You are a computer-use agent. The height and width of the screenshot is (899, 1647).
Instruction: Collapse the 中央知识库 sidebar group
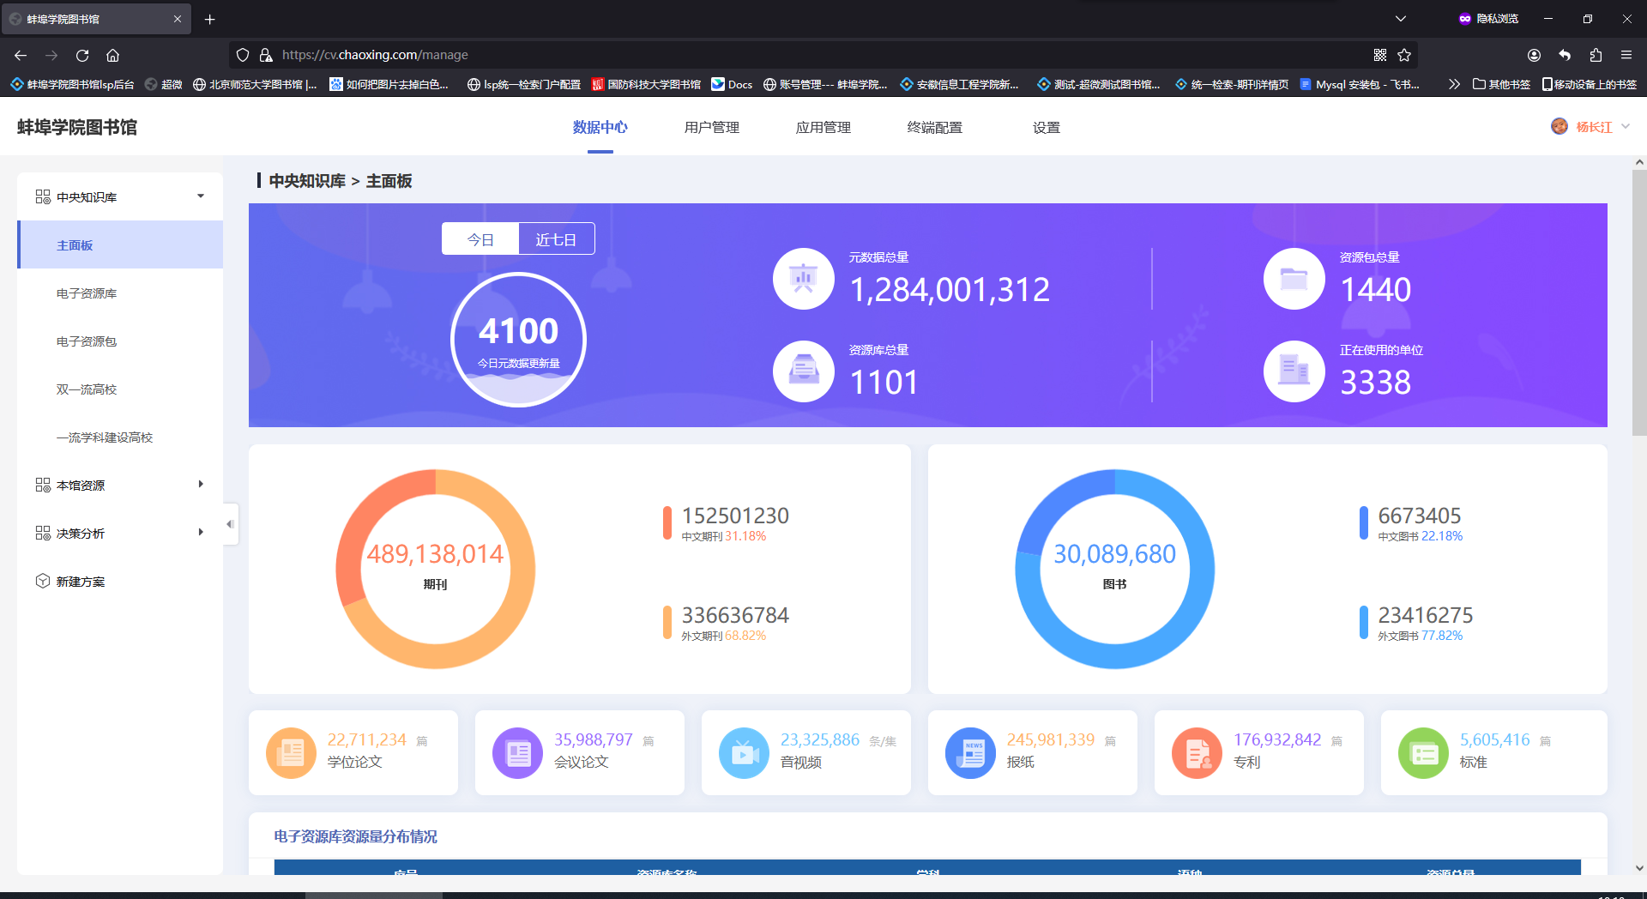point(201,196)
